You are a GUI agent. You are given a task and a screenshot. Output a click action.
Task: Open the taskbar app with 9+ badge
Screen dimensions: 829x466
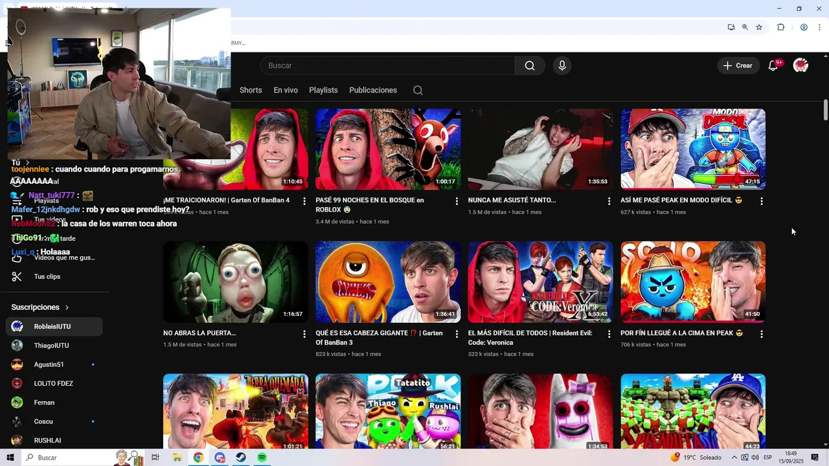220,458
